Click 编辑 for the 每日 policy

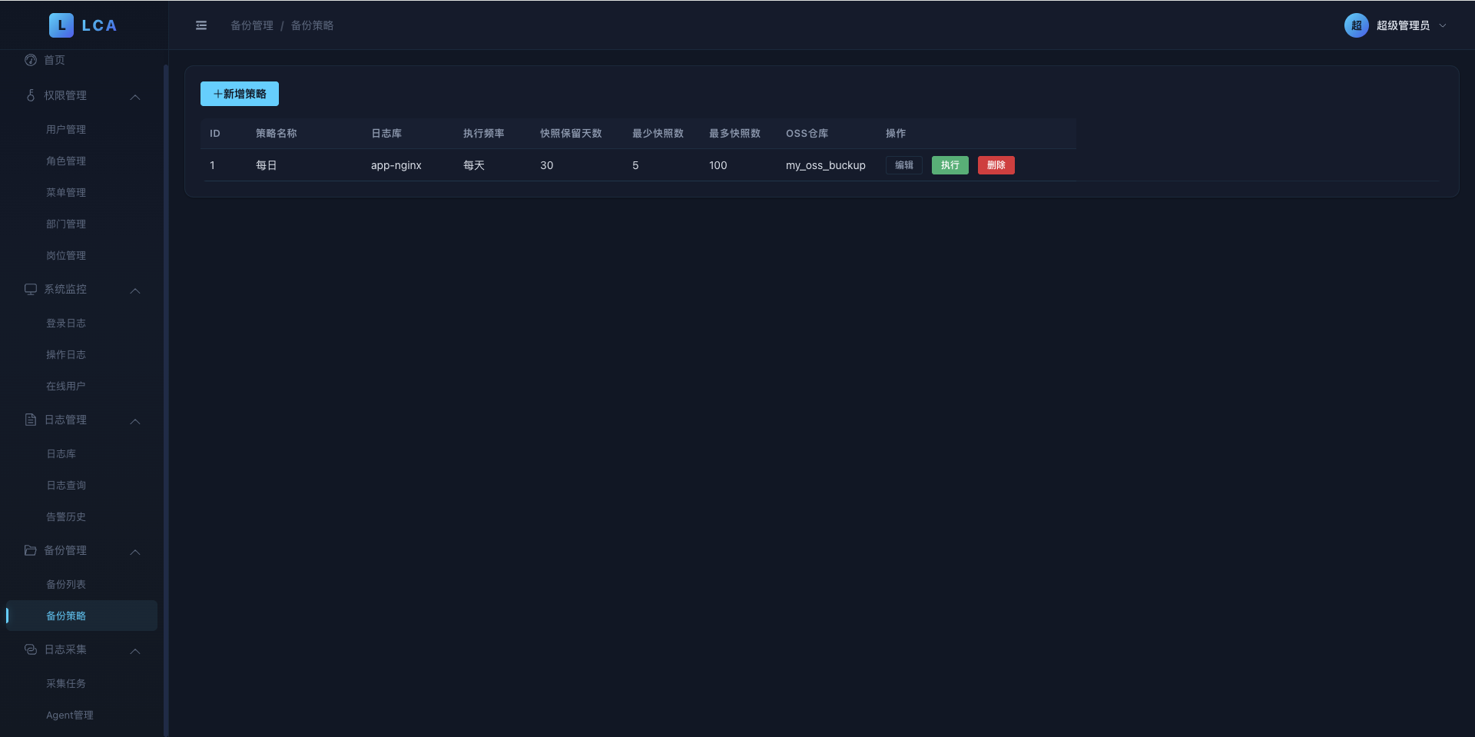pyautogui.click(x=904, y=165)
